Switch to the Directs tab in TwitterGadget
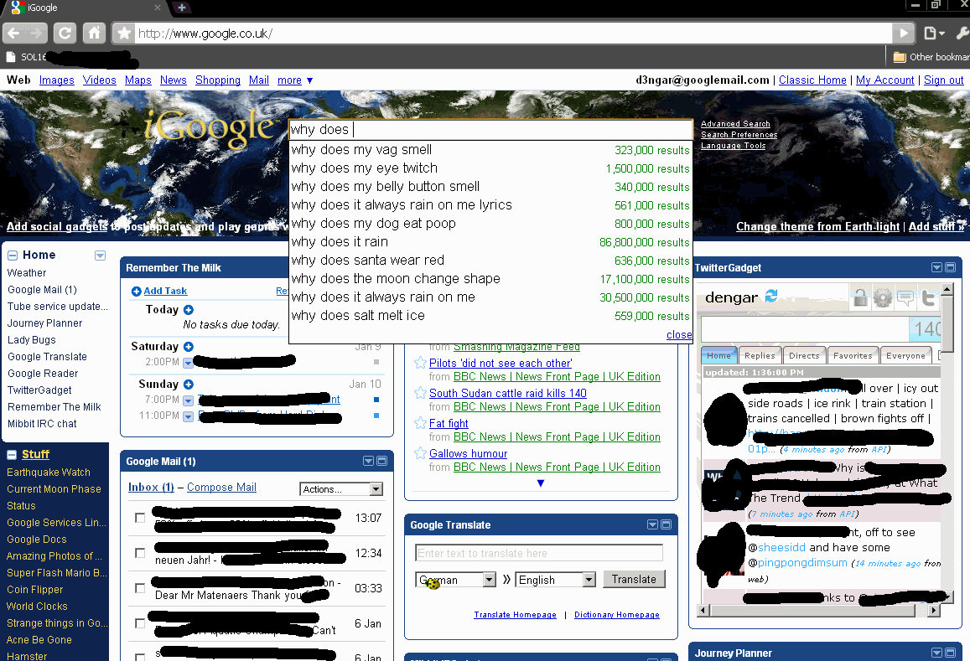The image size is (970, 661). point(804,355)
